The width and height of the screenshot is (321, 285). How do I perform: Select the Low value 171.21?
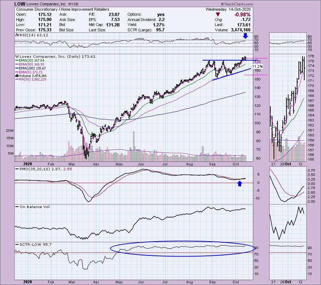(45, 25)
